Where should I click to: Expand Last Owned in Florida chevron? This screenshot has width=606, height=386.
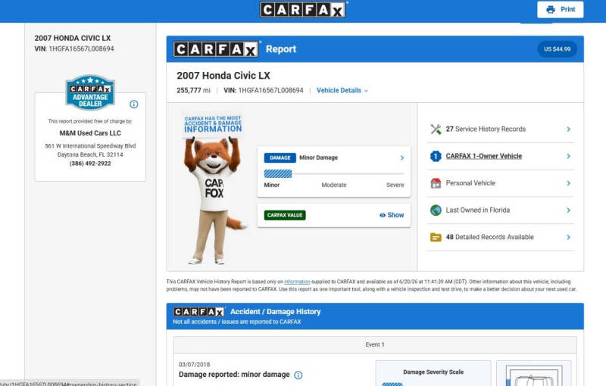(568, 210)
